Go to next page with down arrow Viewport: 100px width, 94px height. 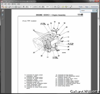(x=27, y=7)
